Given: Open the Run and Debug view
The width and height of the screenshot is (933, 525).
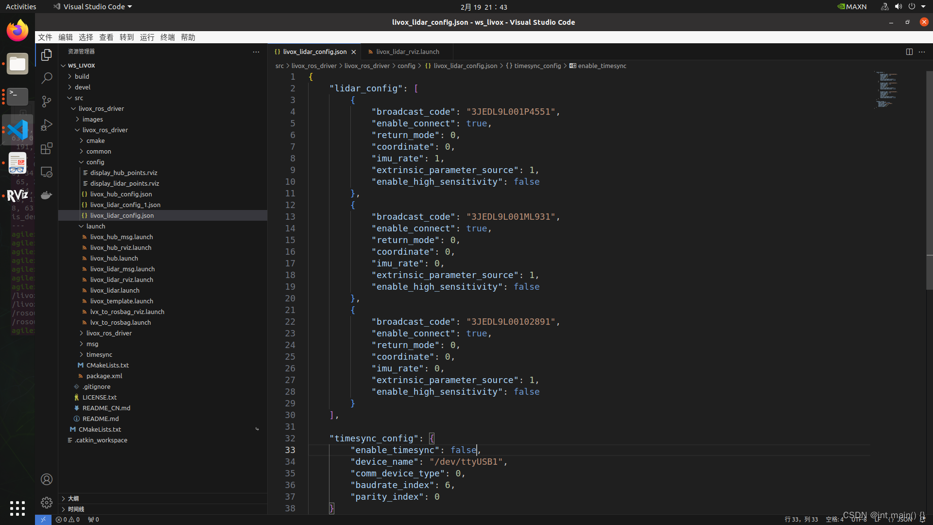Looking at the screenshot, I should tap(47, 125).
